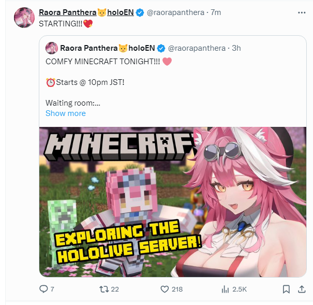Open the quoted COMFY MINECRAFT TONIGHT tweet text
The image size is (313, 305).
tap(103, 62)
